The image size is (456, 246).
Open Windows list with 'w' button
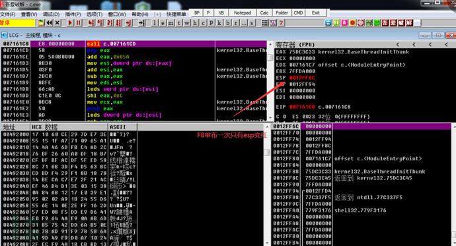coord(187,22)
